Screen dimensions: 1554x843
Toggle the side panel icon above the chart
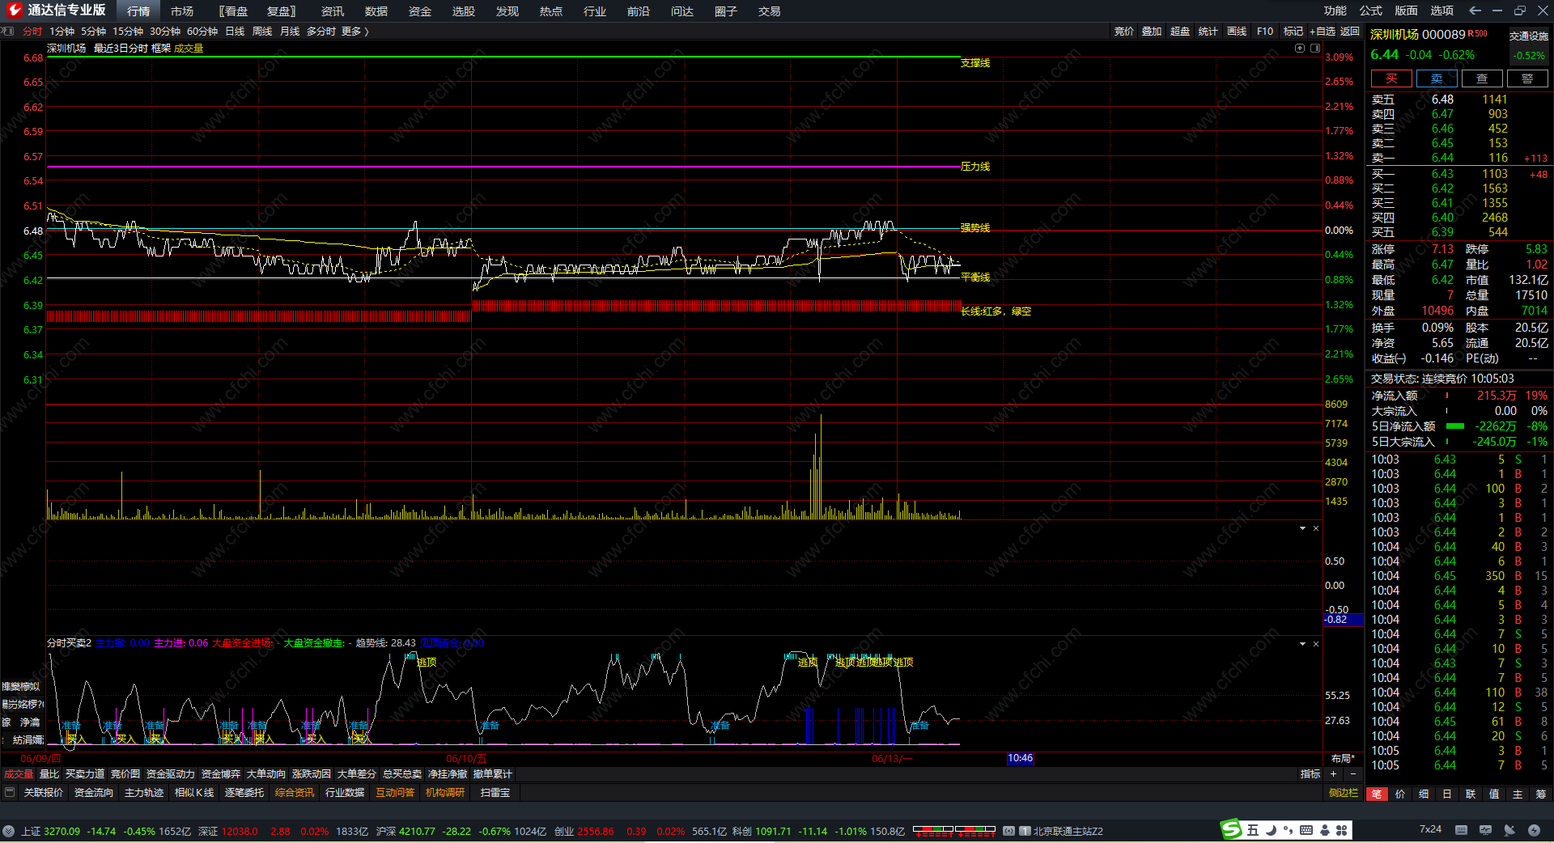pos(1314,48)
